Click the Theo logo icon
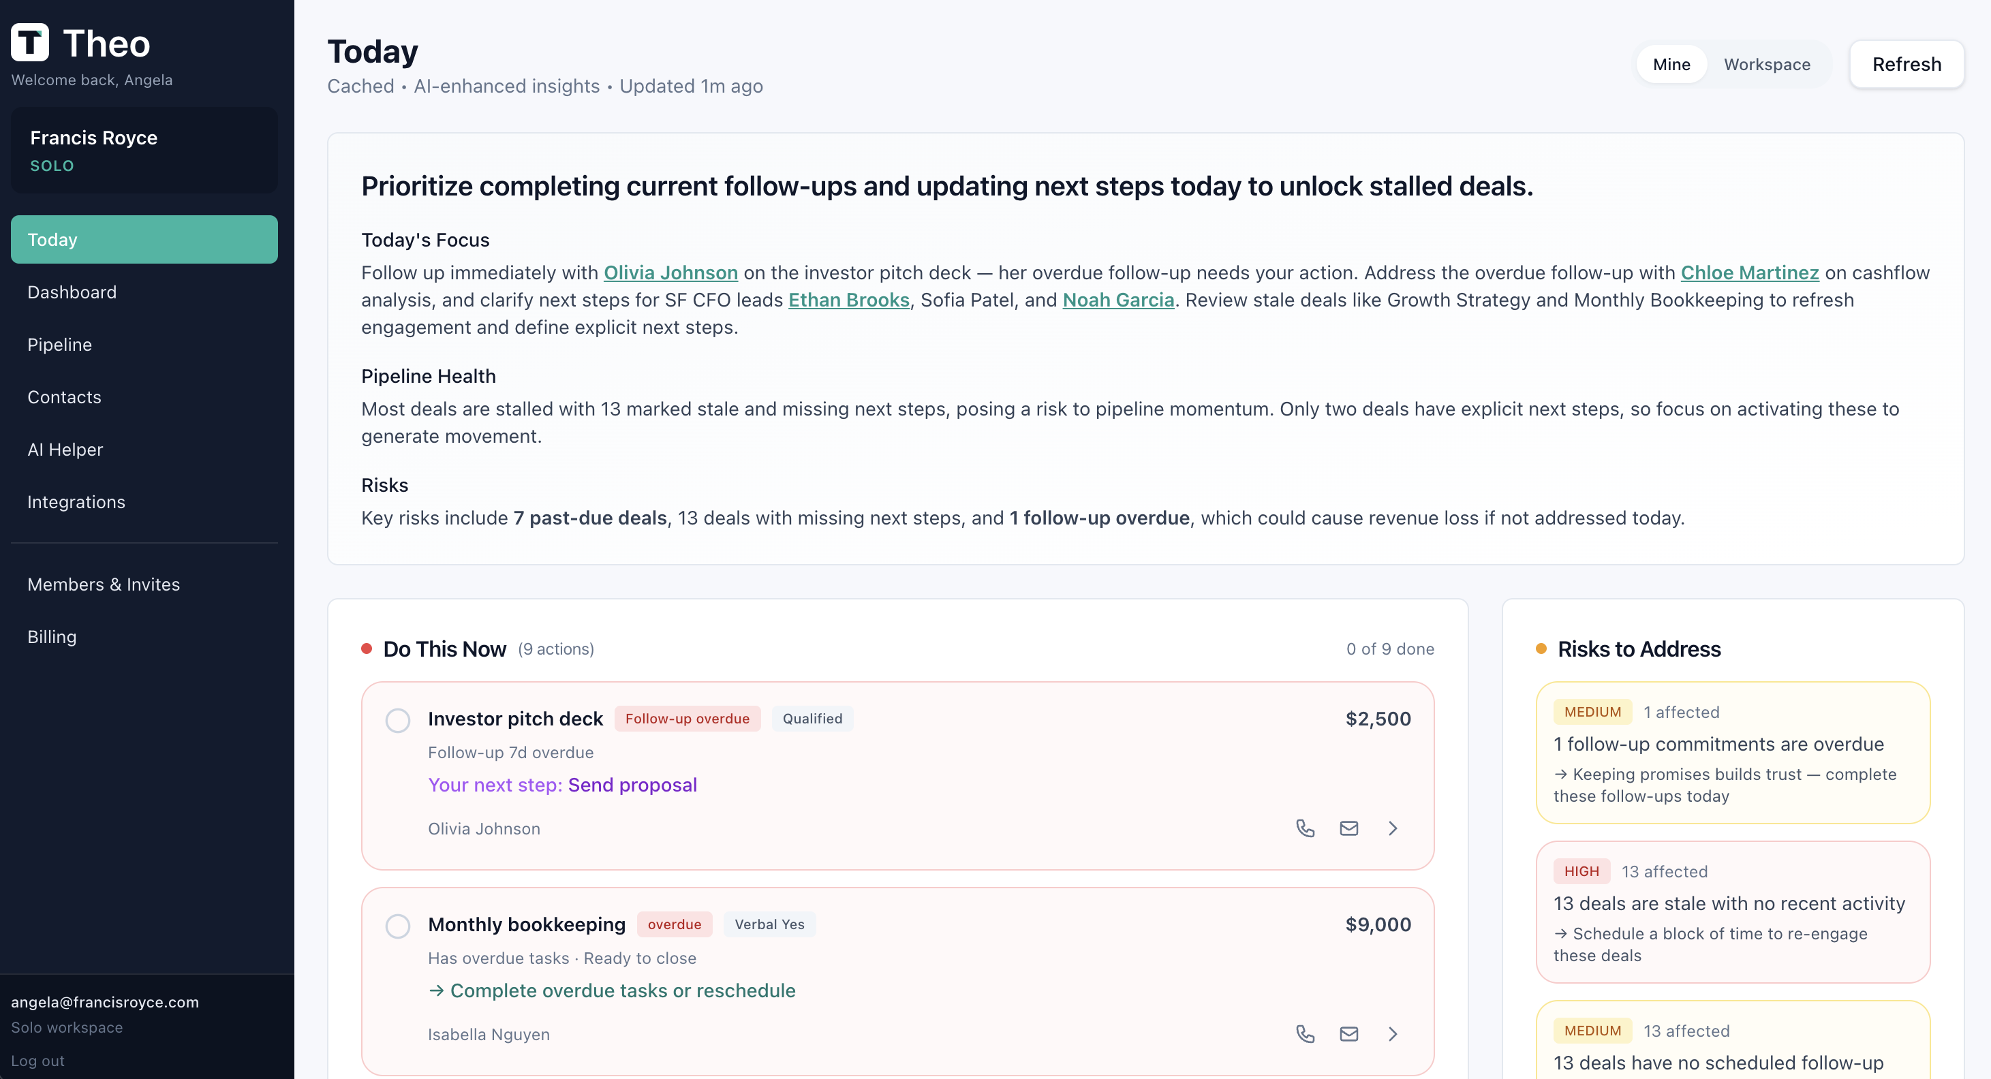1991x1079 pixels. pyautogui.click(x=30, y=42)
